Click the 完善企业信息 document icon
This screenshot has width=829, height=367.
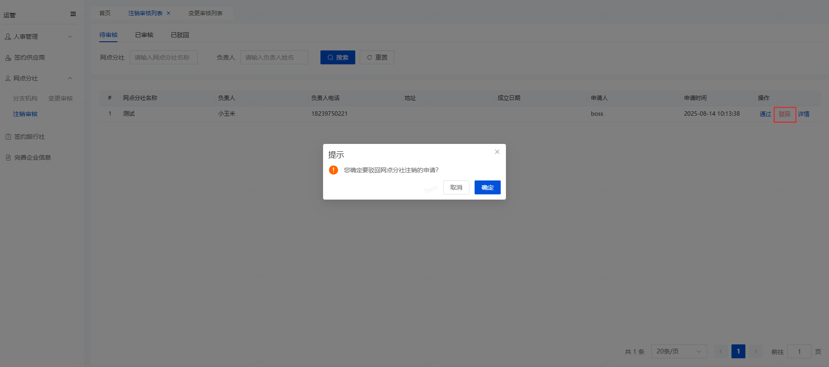(8, 158)
